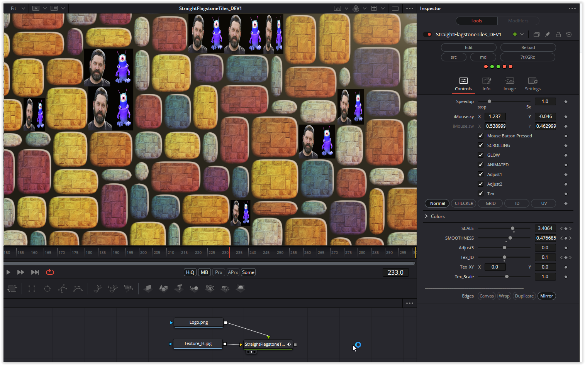
Task: Click the Reload button
Action: pos(528,47)
